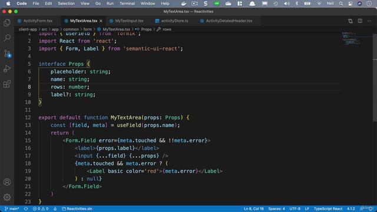Open the Window menu
The width and height of the screenshot is (377, 212).
148,4
